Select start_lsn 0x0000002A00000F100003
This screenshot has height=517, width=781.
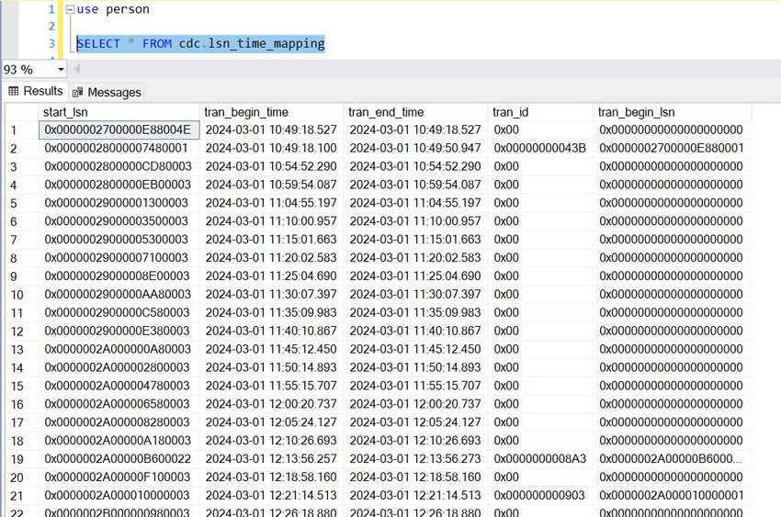pyautogui.click(x=119, y=478)
